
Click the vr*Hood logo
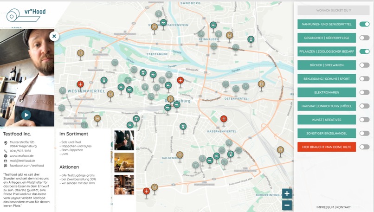tap(26, 15)
